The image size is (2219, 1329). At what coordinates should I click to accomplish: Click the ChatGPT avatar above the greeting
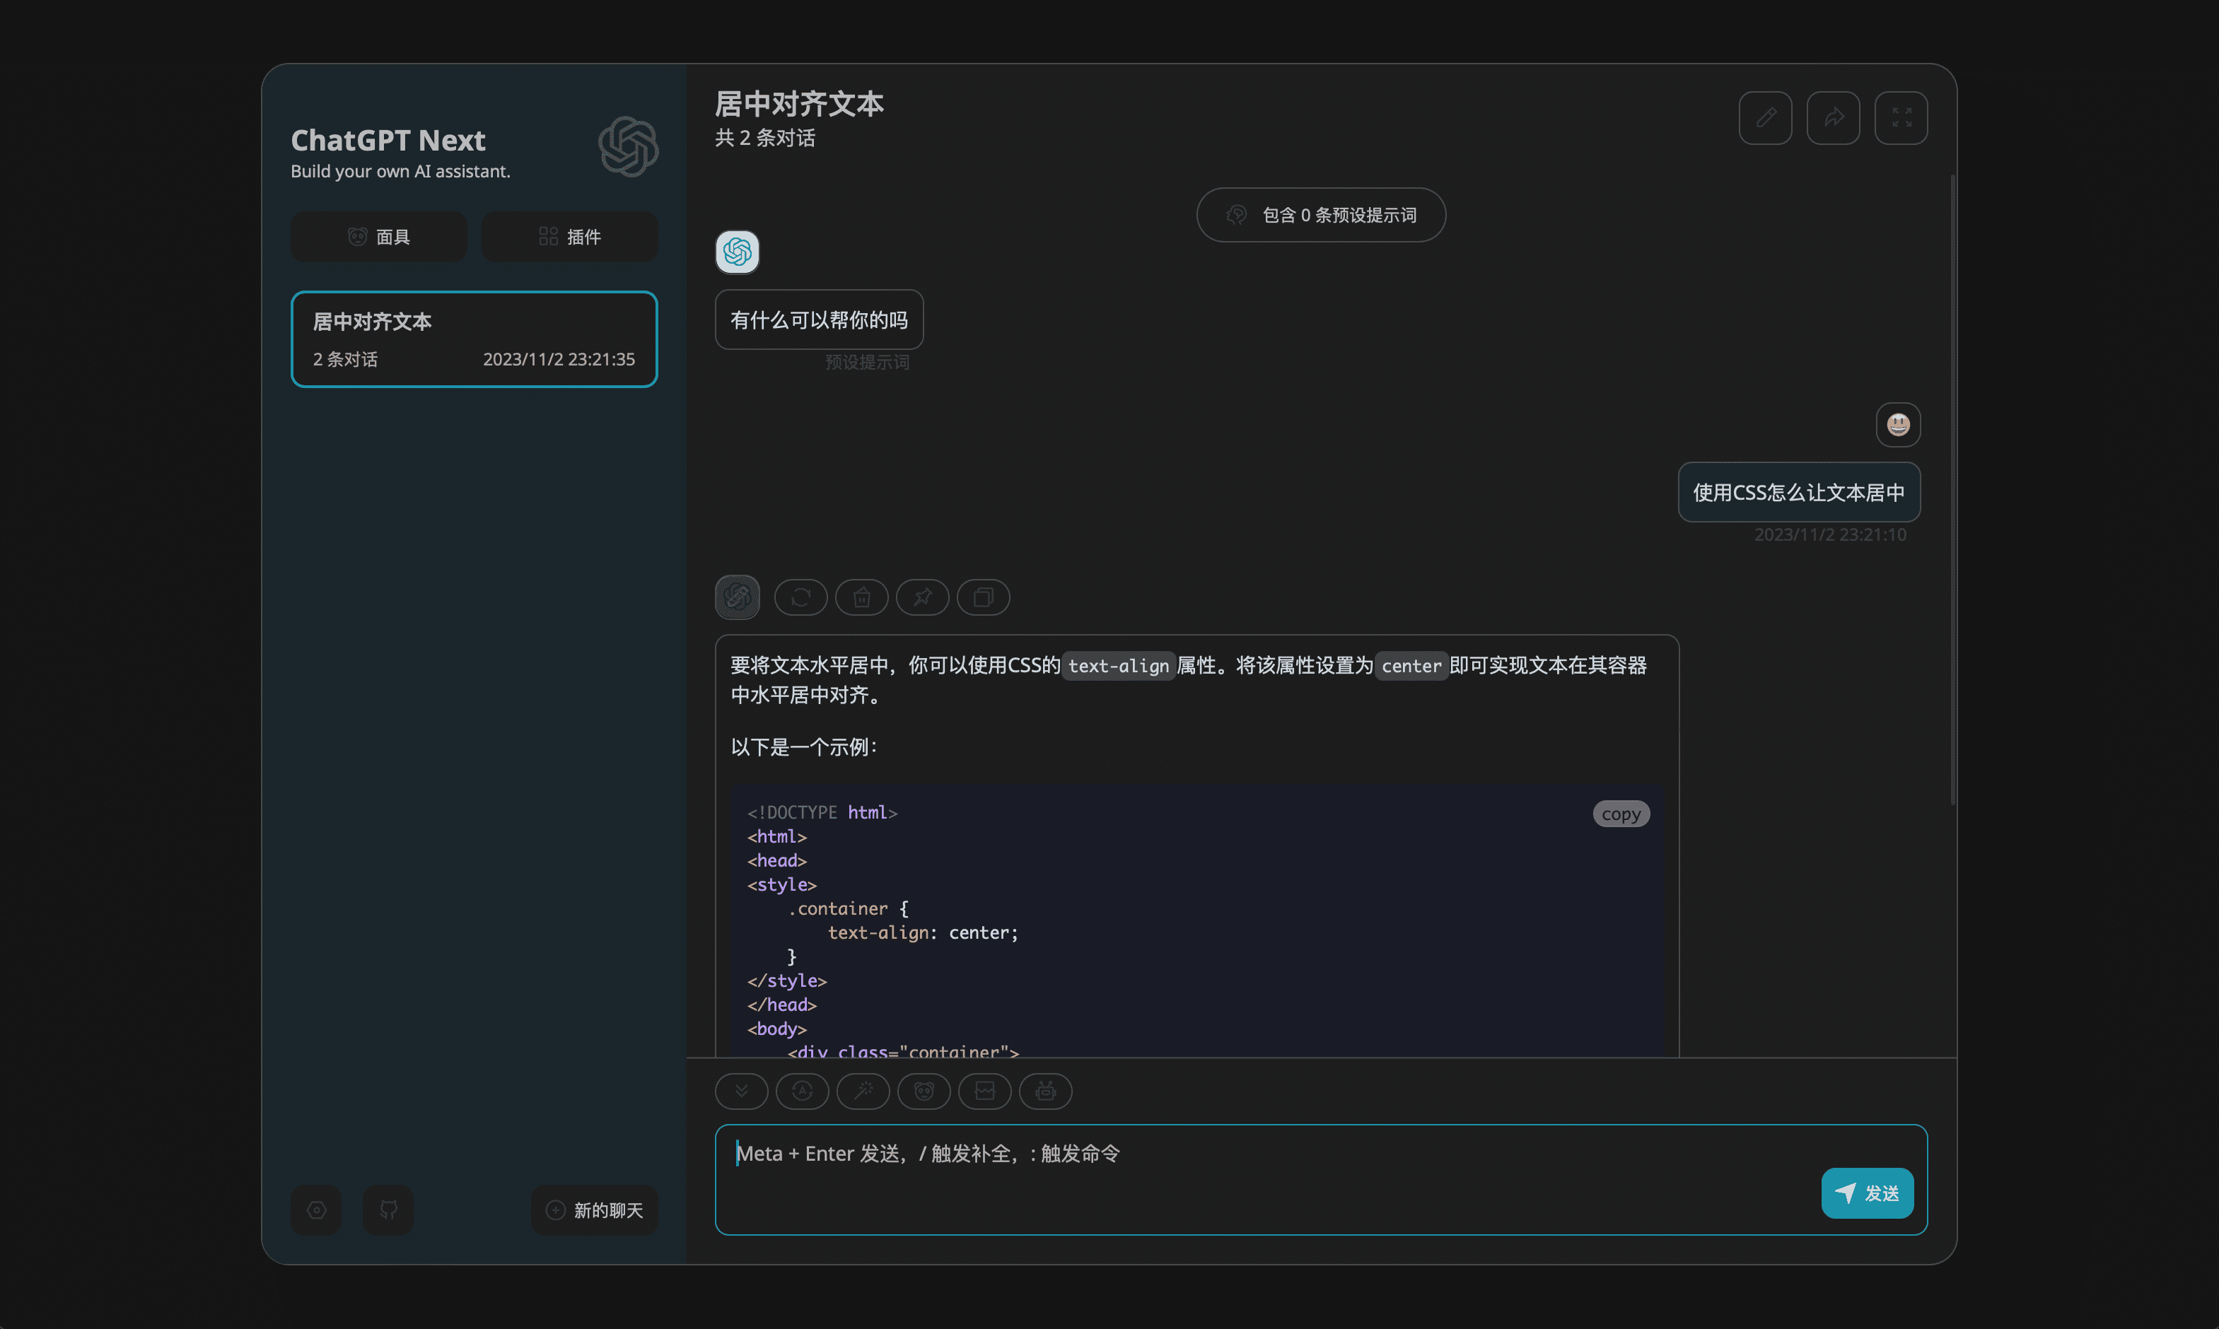[738, 252]
